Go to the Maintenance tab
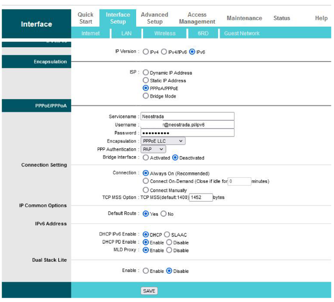334x302 pixels. (x=244, y=18)
